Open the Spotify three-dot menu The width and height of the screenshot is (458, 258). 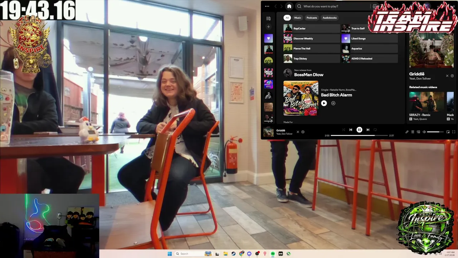[267, 6]
